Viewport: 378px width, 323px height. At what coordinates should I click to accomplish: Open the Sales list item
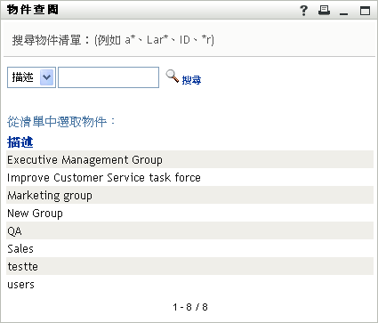[189, 248]
